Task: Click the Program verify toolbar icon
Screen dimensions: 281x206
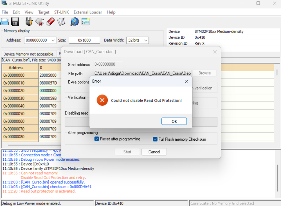Action: tap(61, 22)
